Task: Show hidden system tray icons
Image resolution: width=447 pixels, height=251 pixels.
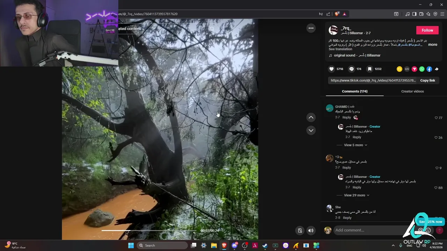Action: click(393, 245)
